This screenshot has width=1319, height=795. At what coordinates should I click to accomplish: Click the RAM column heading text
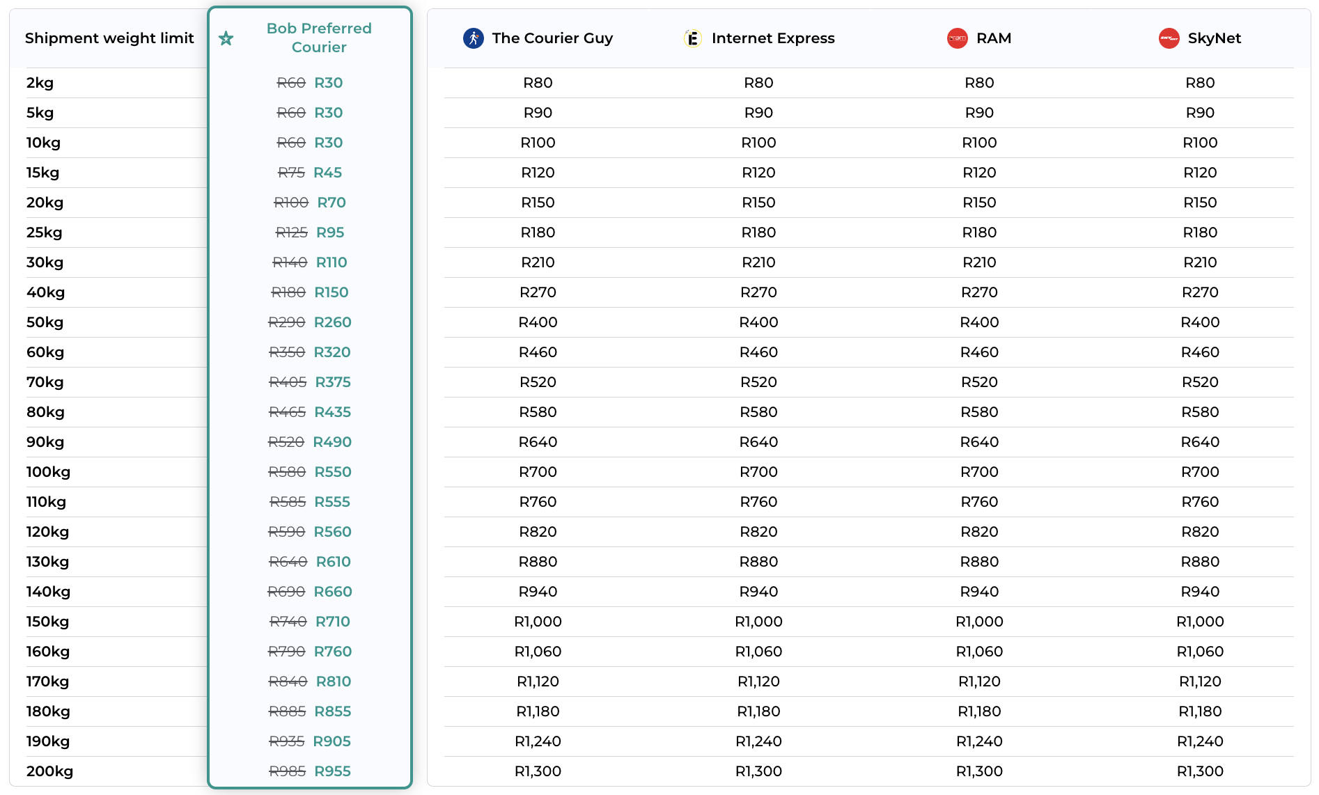pos(994,38)
